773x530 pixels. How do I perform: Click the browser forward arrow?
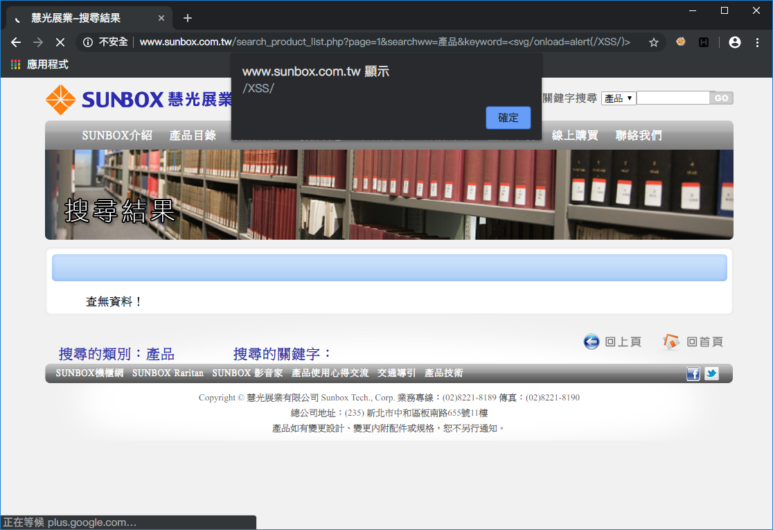[x=38, y=42]
